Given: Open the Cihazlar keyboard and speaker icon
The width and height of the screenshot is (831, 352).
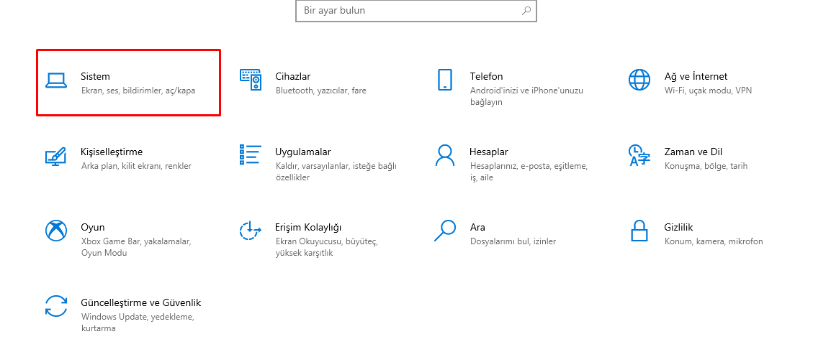Looking at the screenshot, I should (250, 80).
